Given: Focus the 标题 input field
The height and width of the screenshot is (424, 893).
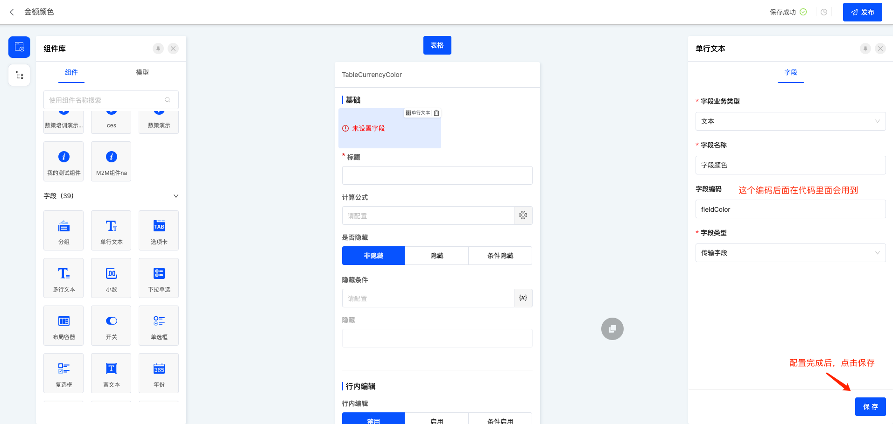Looking at the screenshot, I should pyautogui.click(x=437, y=175).
